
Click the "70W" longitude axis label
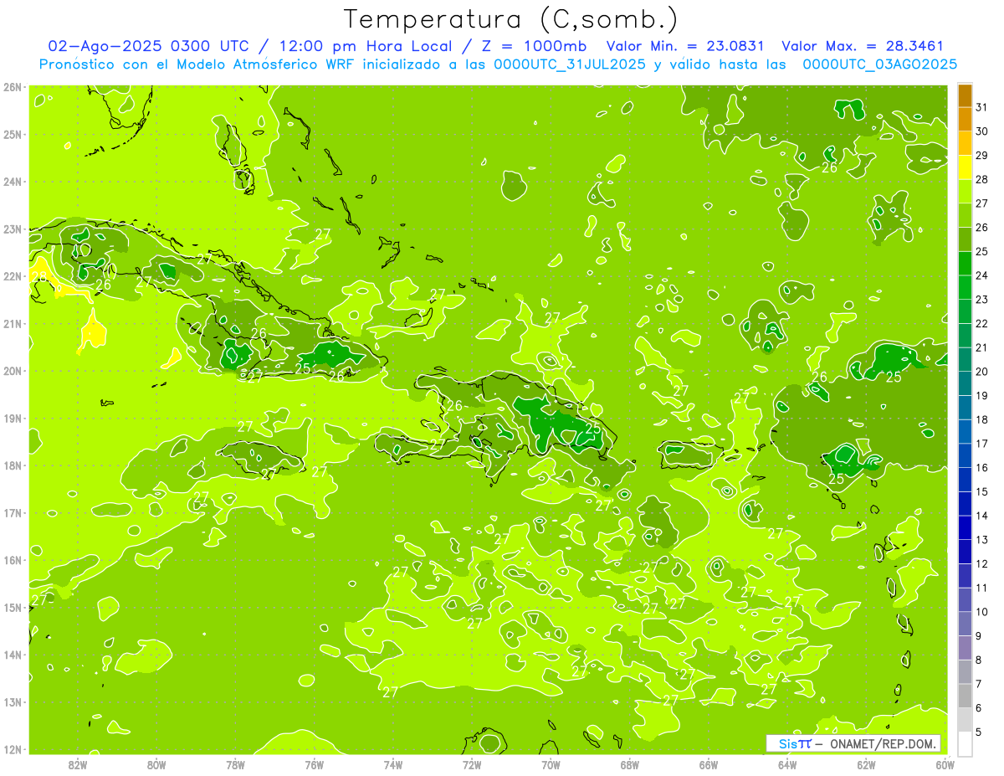(x=551, y=764)
